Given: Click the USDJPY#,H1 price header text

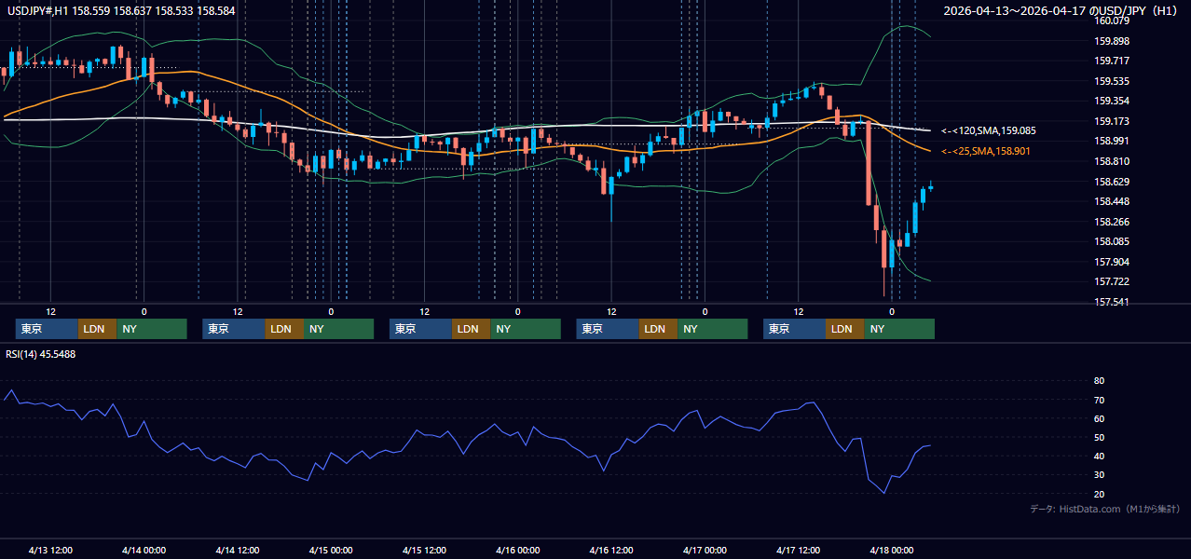Looking at the screenshot, I should click(x=121, y=11).
